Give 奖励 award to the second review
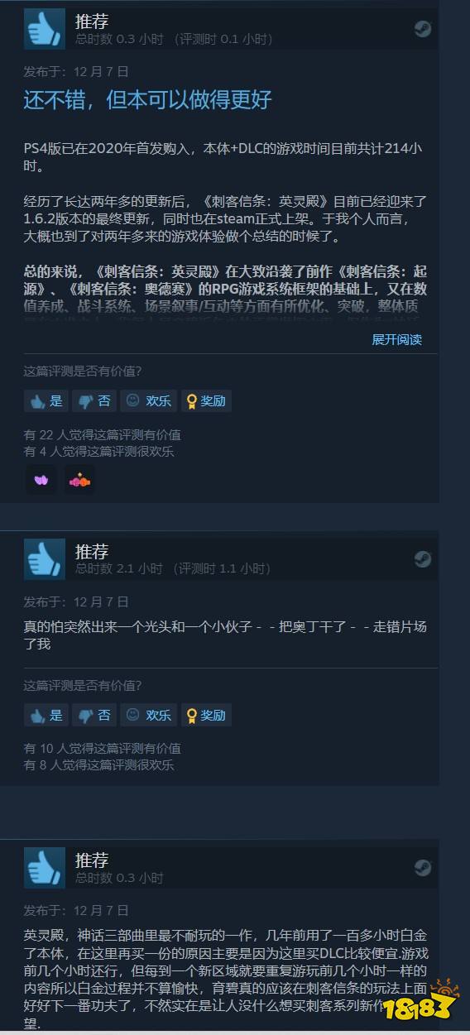 (206, 715)
